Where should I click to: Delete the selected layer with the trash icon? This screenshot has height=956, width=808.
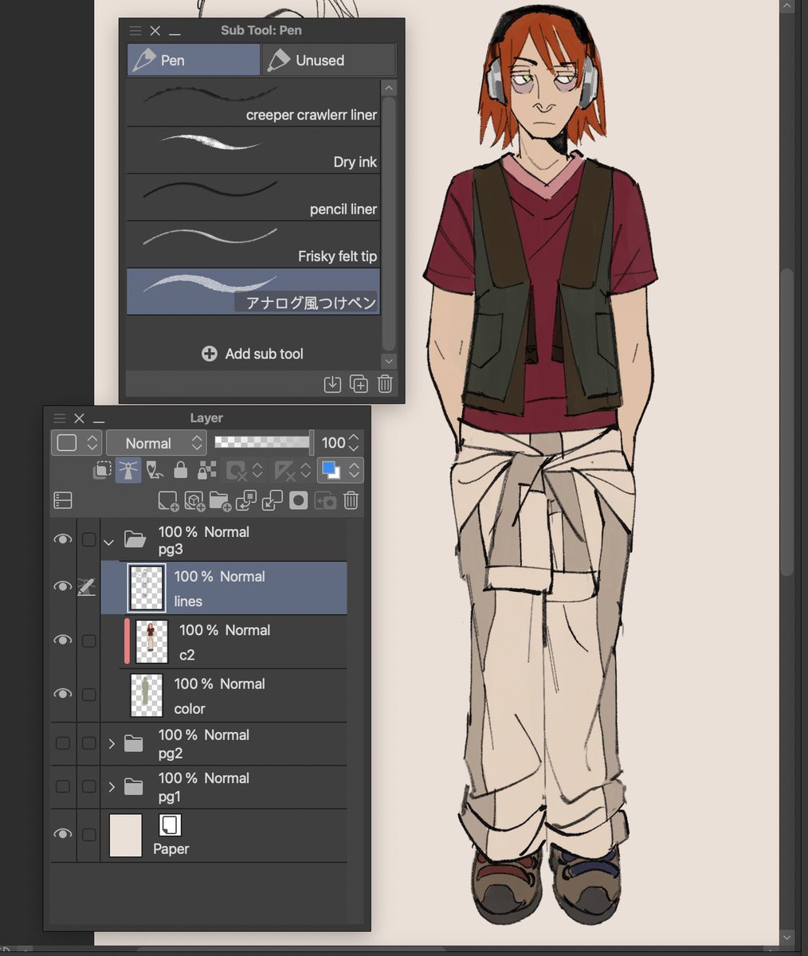(351, 500)
